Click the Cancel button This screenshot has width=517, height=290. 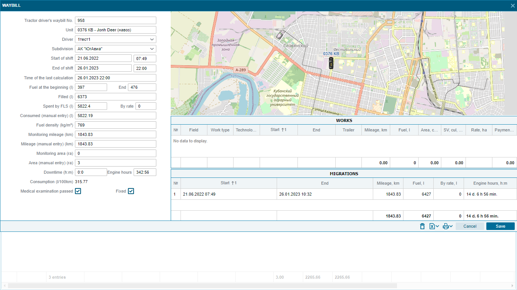[x=470, y=226]
